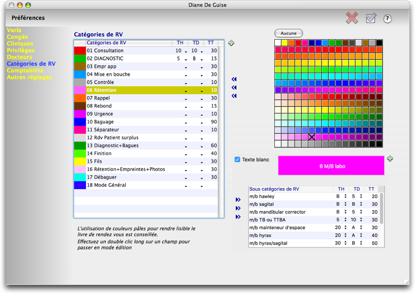Select the 16 Rétention+Empreintes+Photos row
The image size is (415, 294).
pyautogui.click(x=146, y=169)
